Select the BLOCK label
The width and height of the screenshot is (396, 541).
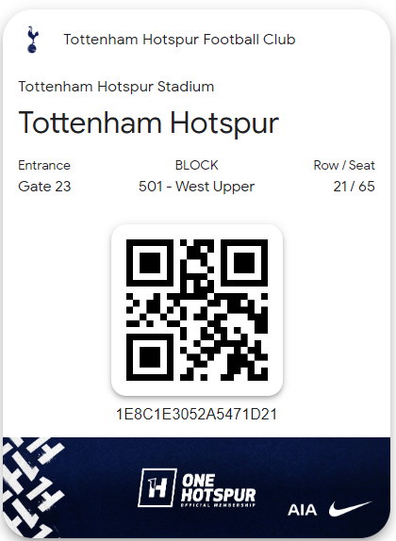tap(197, 165)
